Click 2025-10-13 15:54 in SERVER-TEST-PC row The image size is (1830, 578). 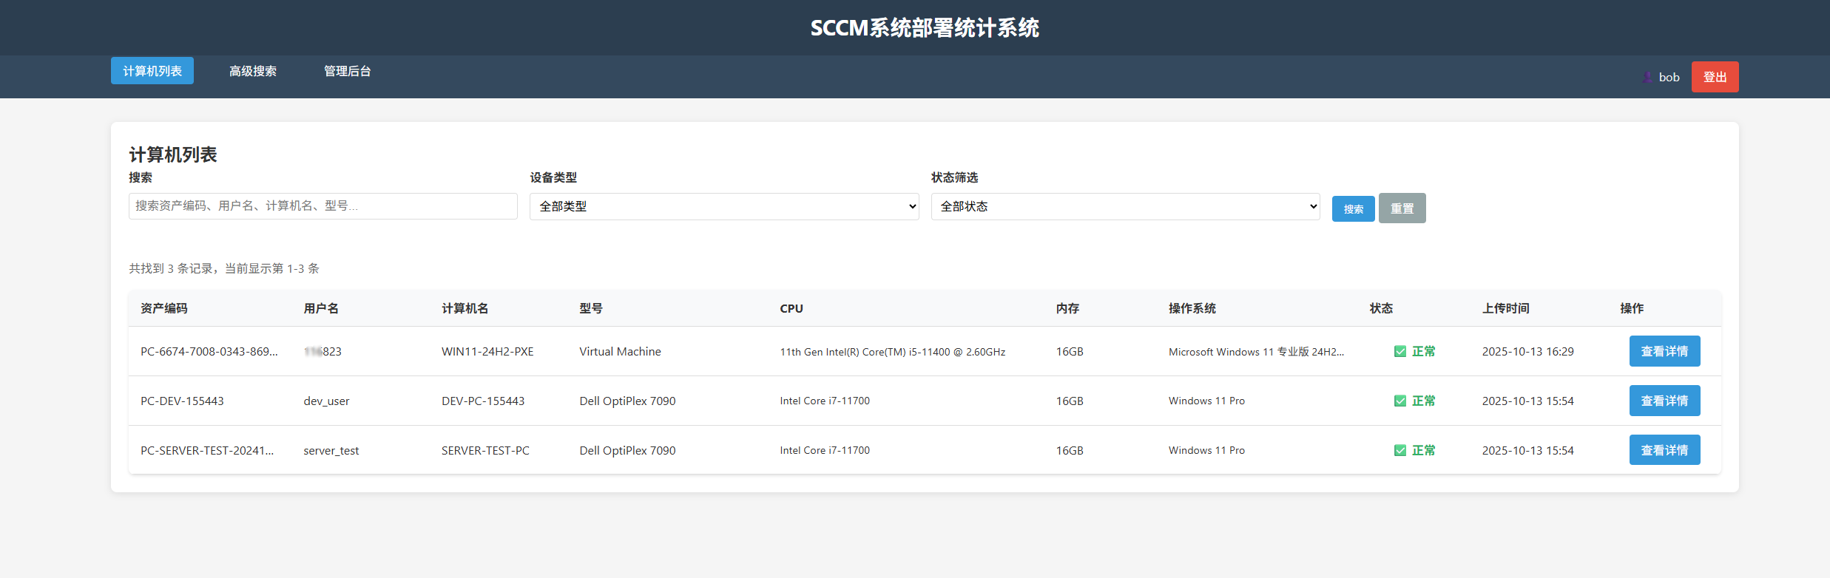pos(1527,451)
